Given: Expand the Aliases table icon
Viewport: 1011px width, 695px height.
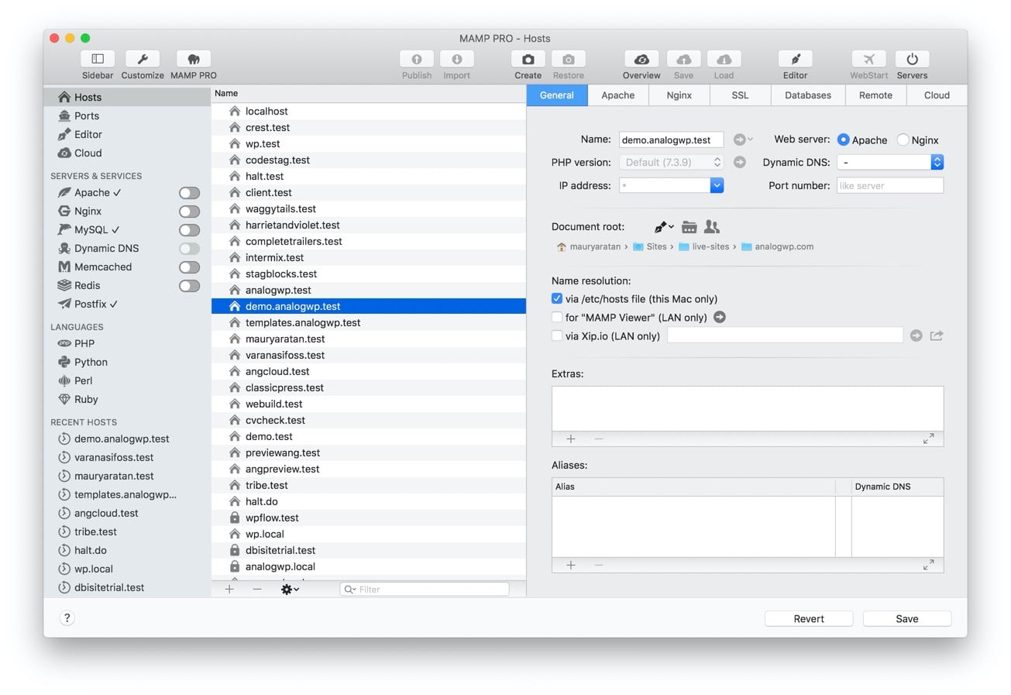Looking at the screenshot, I should (928, 565).
